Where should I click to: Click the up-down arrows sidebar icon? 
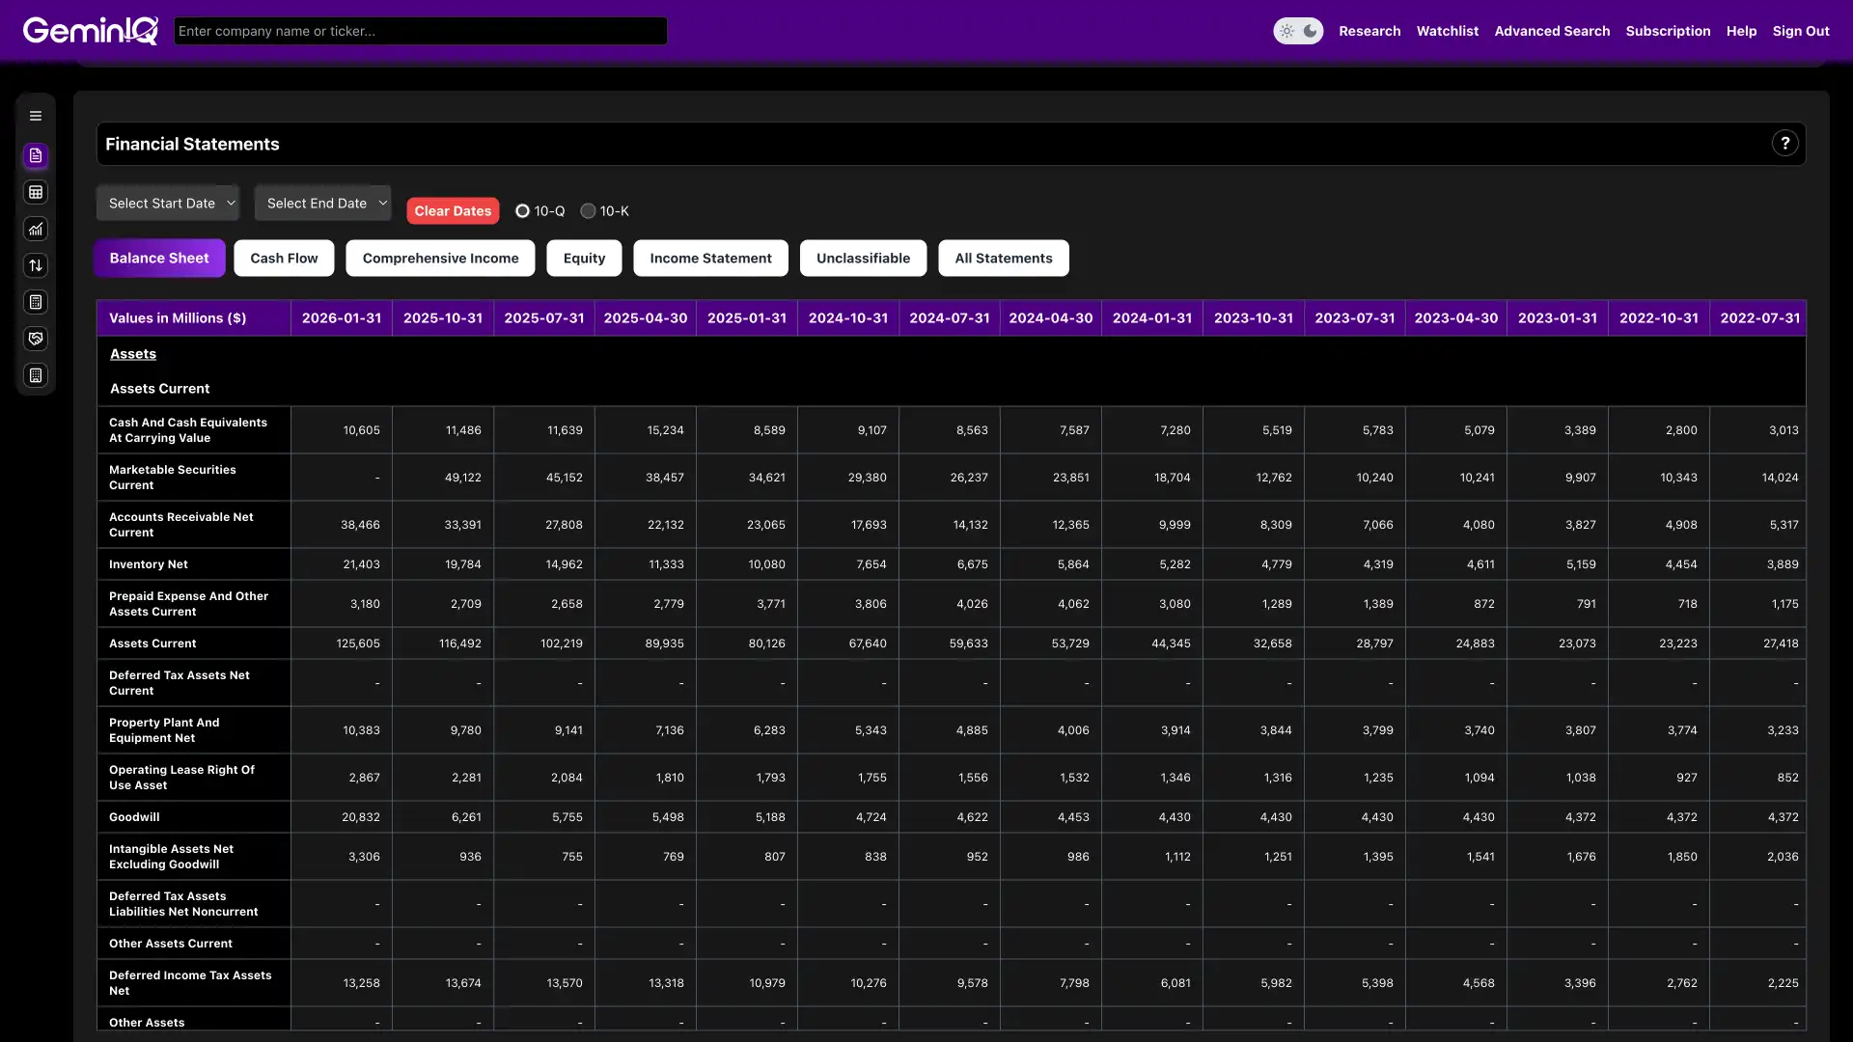[36, 265]
